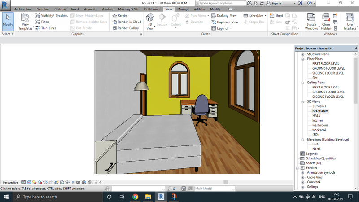This screenshot has width=359, height=202.
Task: Click the search keyword input field
Action: pos(222,3)
